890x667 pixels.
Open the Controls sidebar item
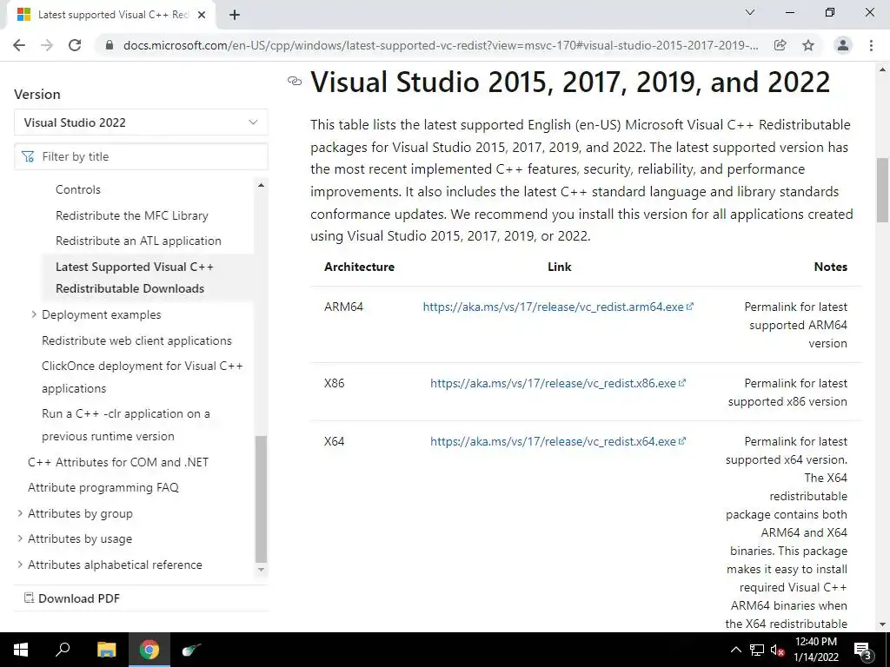[77, 189]
